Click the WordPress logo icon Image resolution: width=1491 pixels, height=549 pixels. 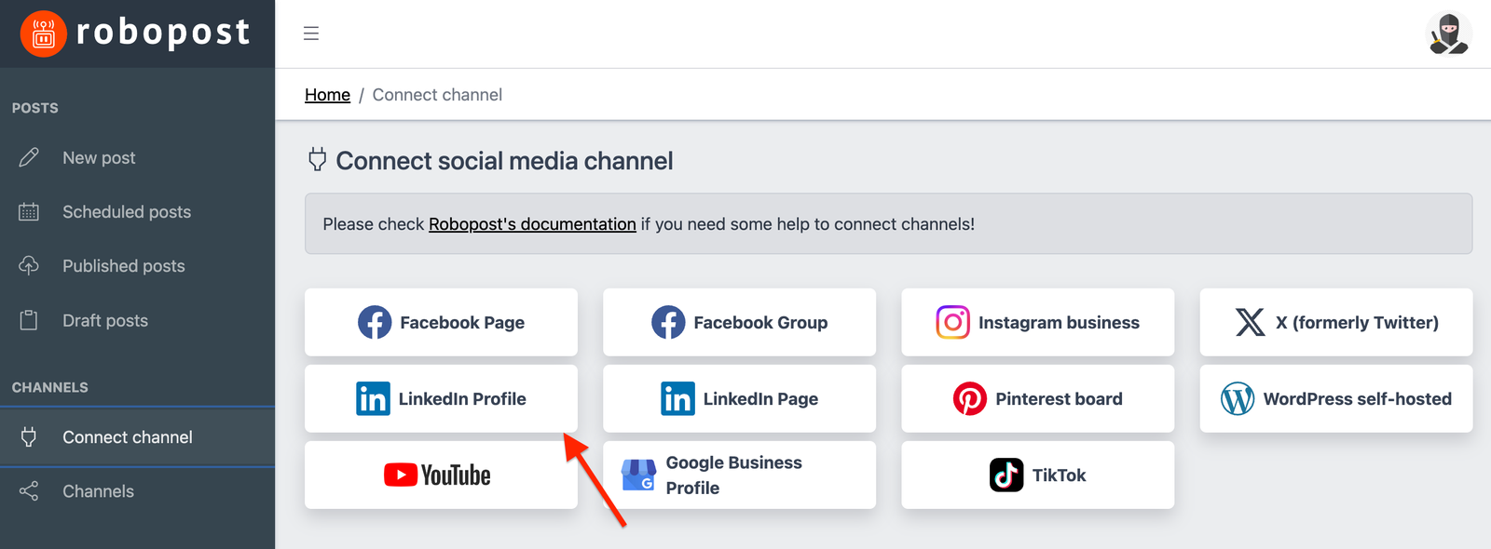click(x=1238, y=398)
